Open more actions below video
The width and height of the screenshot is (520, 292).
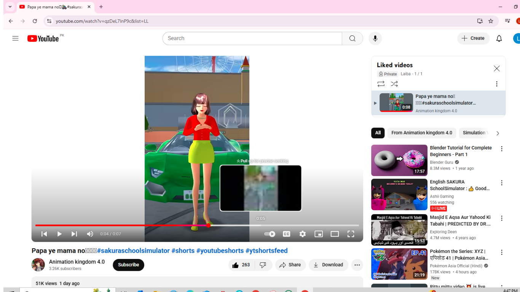tap(357, 265)
